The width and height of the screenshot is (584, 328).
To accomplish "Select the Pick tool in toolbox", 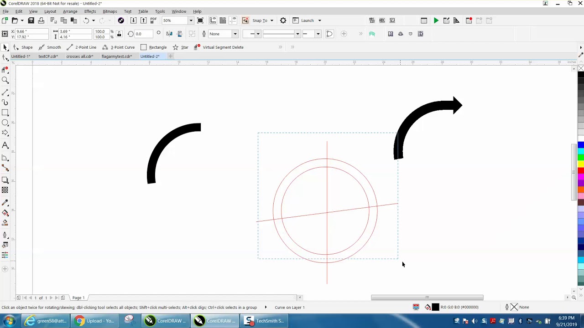I will click(5, 47).
